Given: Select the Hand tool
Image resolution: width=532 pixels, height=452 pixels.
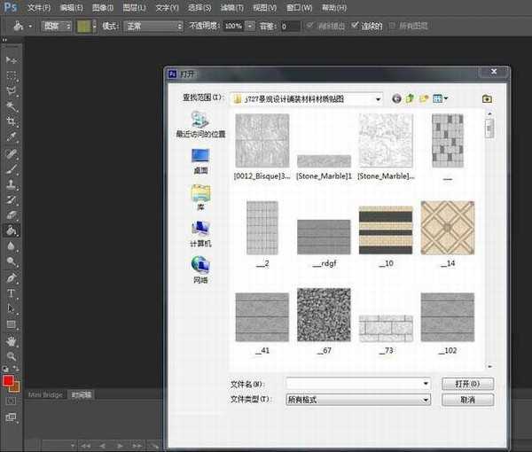Looking at the screenshot, I should (x=12, y=340).
